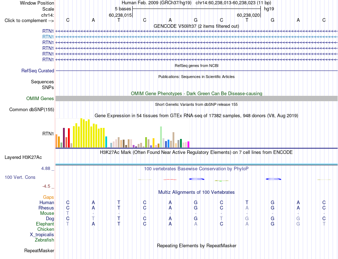Click the GTEx Gene Expression track title
This screenshot has height=259, width=338.
pos(196,116)
